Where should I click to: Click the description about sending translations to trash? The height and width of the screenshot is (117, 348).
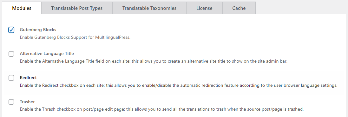click(161, 109)
